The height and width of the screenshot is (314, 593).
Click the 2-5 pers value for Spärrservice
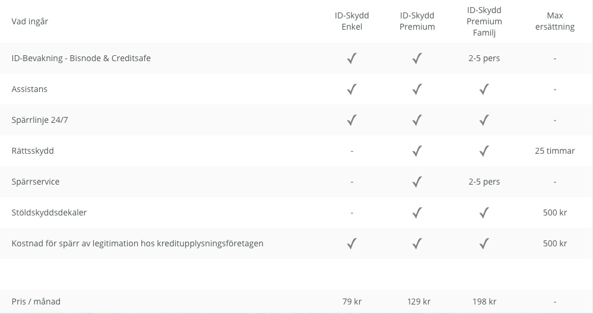point(484,182)
